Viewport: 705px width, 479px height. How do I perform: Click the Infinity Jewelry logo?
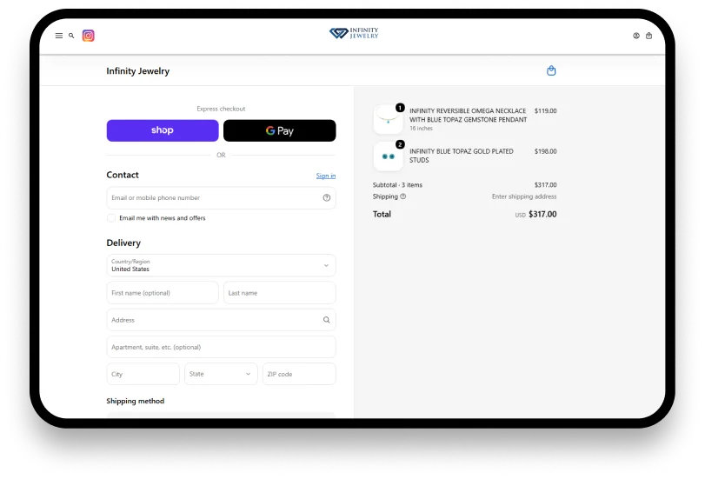click(354, 33)
